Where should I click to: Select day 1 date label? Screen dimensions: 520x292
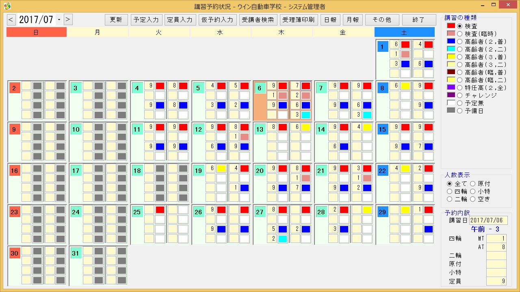(382, 47)
